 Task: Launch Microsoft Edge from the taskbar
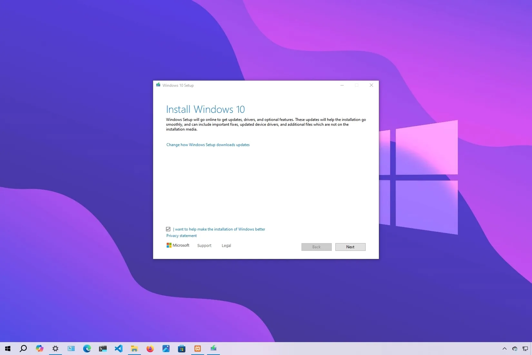coord(87,349)
